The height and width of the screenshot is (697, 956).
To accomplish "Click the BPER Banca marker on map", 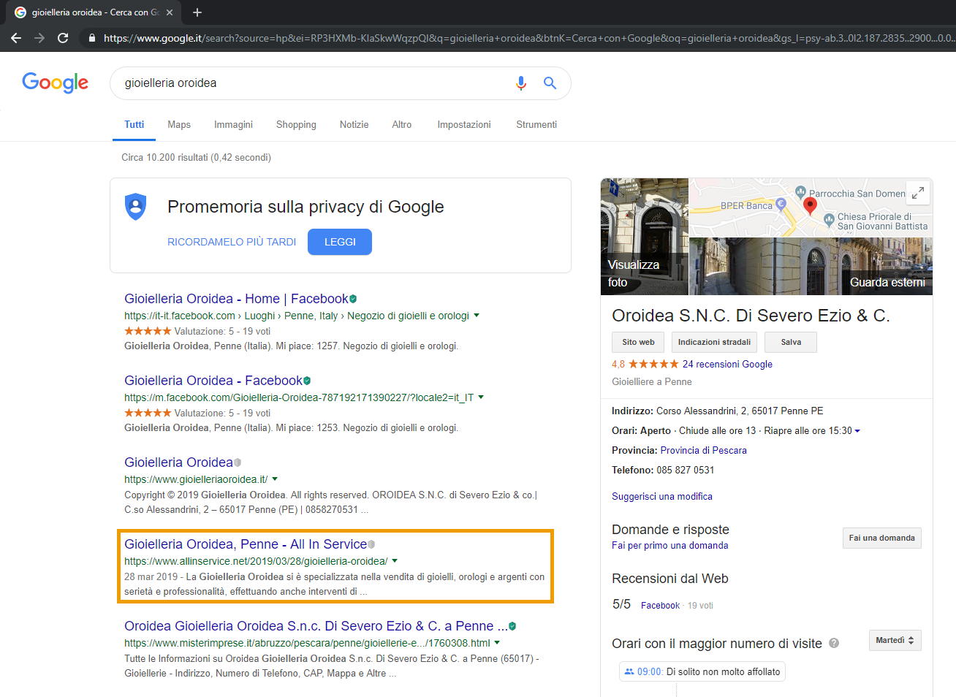I will [x=781, y=204].
